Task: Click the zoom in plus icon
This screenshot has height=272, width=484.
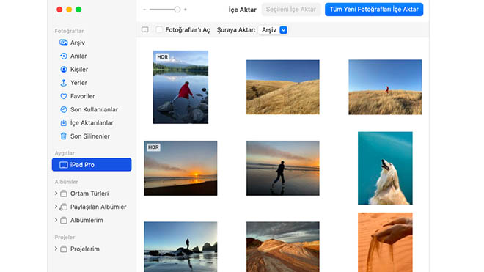Action: (186, 10)
